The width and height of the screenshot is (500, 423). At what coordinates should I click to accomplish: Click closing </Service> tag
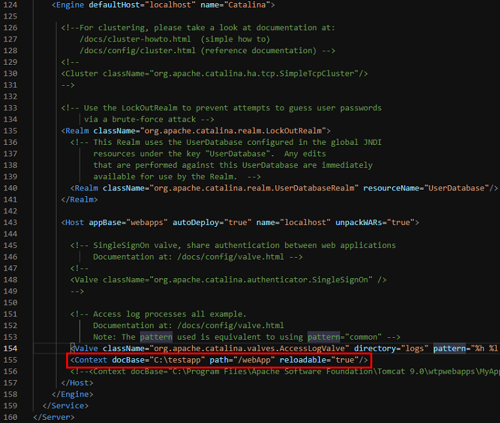coord(65,406)
